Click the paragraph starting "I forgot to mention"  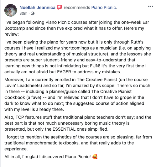[x=78, y=143]
